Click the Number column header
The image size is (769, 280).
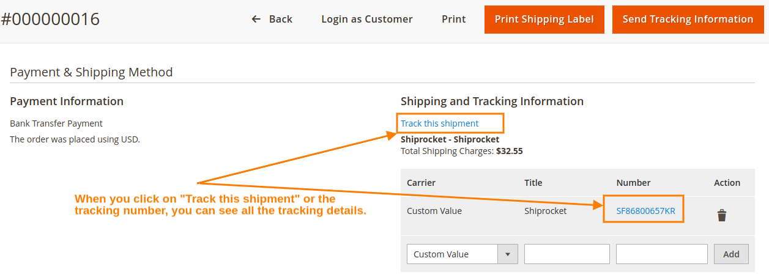(633, 183)
